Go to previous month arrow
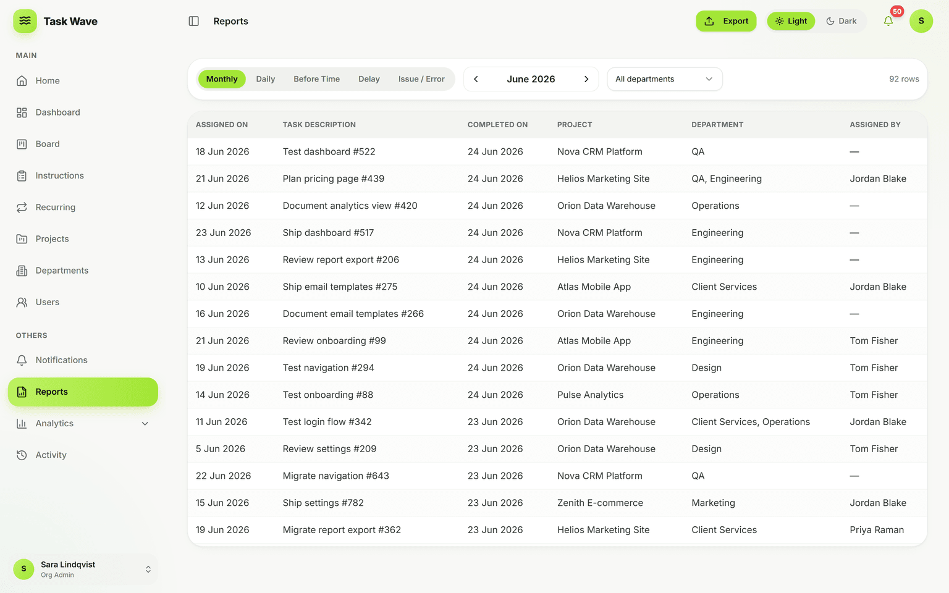 tap(476, 79)
